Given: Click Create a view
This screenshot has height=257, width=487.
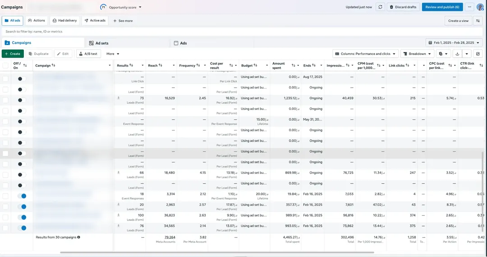Looking at the screenshot, I should [x=458, y=21].
